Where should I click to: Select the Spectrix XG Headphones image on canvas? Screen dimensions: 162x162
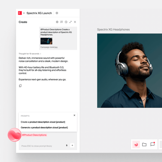129,71
